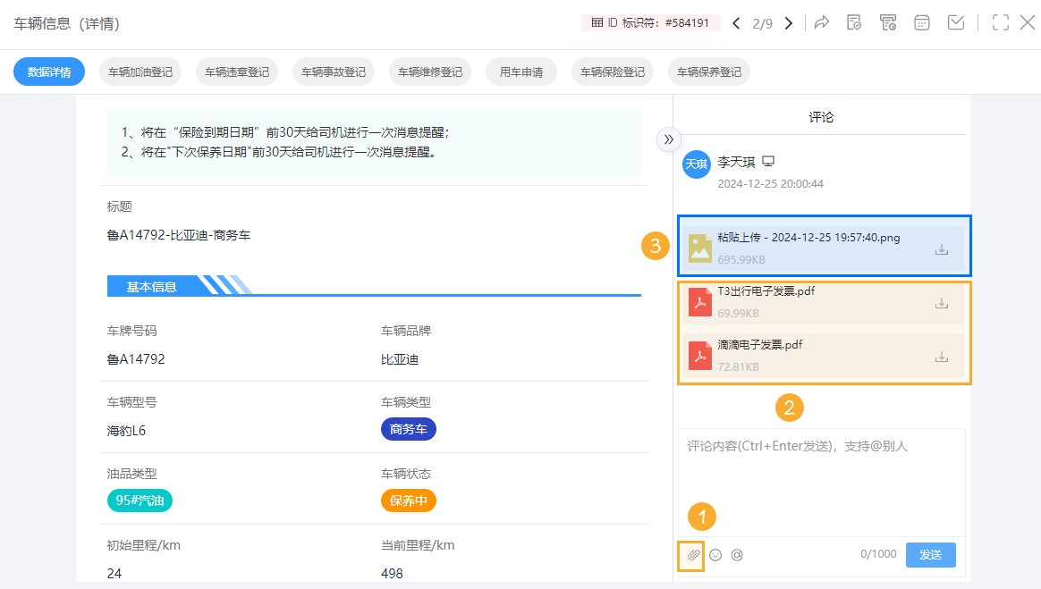
Task: Download the 滴滴电子发票.pdf attachment
Action: pos(941,355)
